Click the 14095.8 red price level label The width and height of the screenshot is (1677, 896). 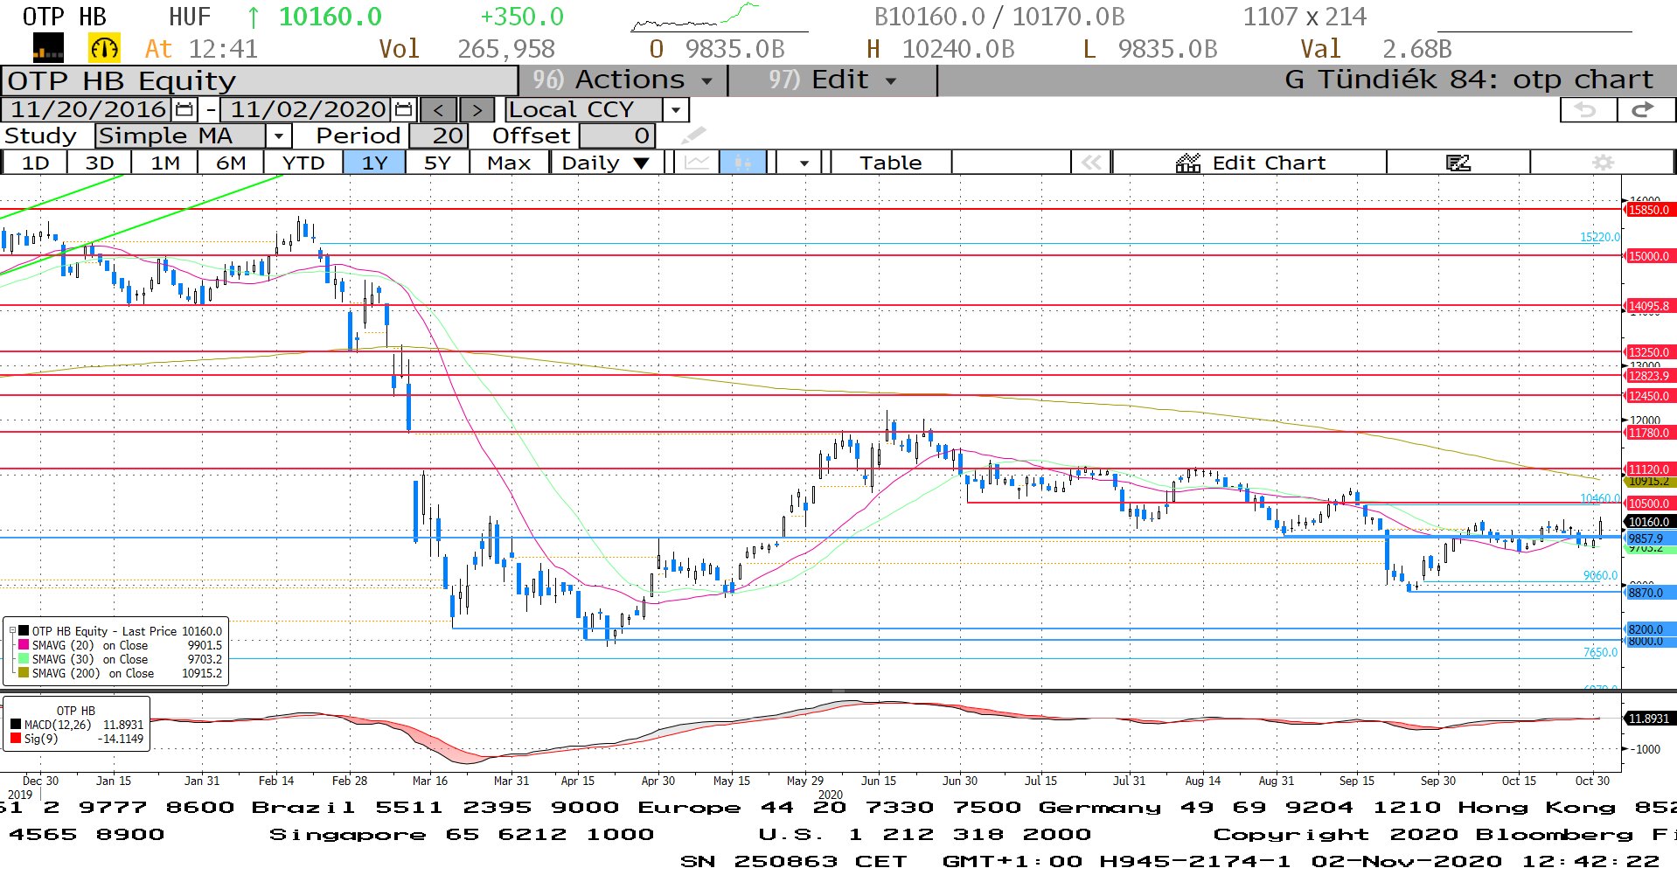[1649, 306]
